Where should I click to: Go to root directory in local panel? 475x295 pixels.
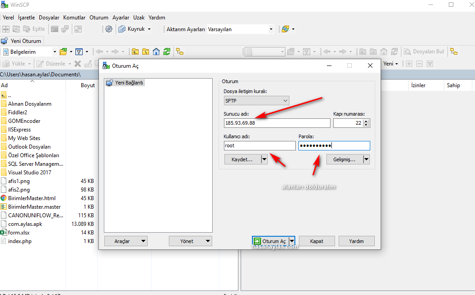point(146,52)
